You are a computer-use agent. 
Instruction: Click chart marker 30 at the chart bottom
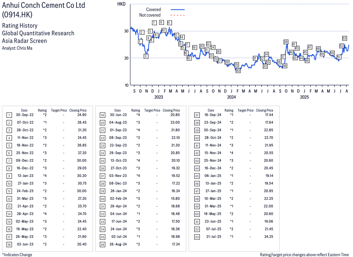point(238,71)
